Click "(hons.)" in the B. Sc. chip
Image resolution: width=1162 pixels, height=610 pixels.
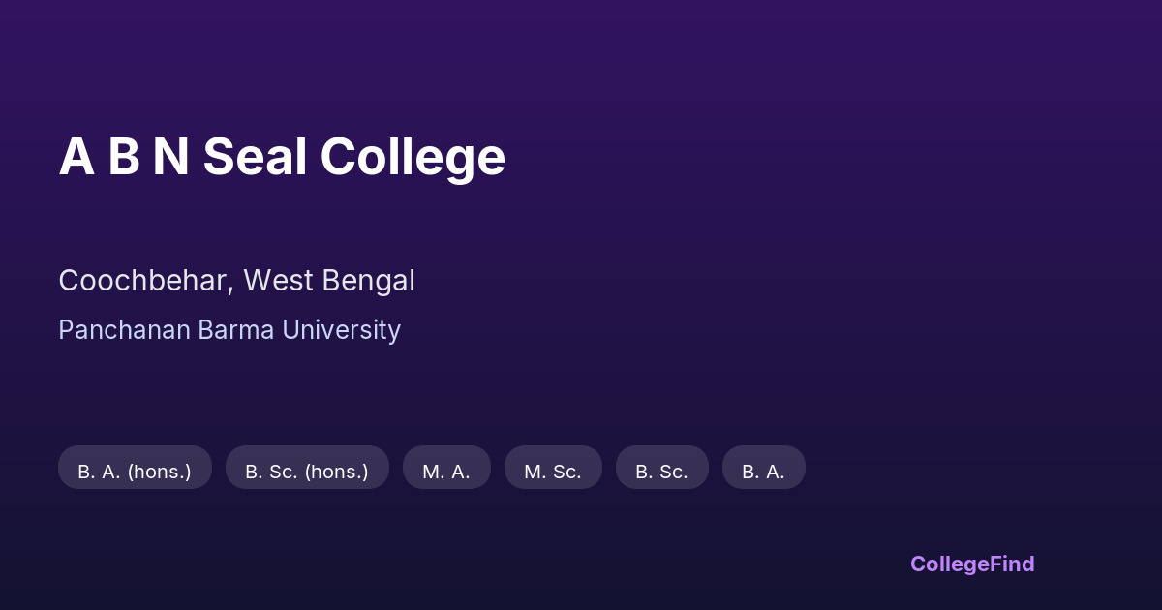click(336, 472)
